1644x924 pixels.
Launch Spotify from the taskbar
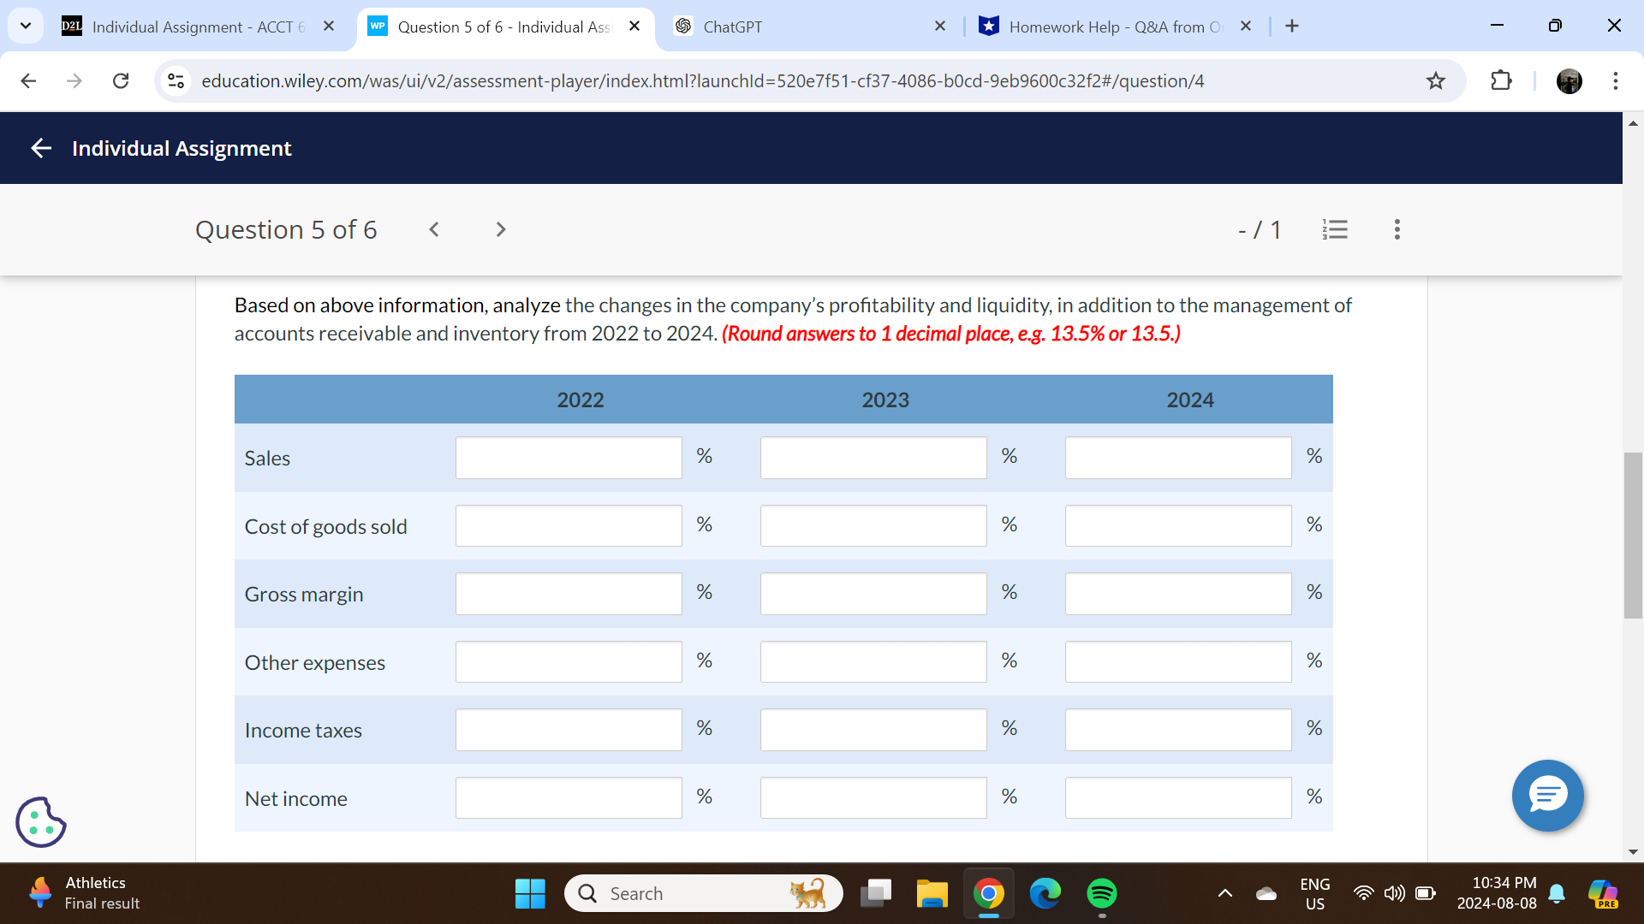click(x=1103, y=893)
